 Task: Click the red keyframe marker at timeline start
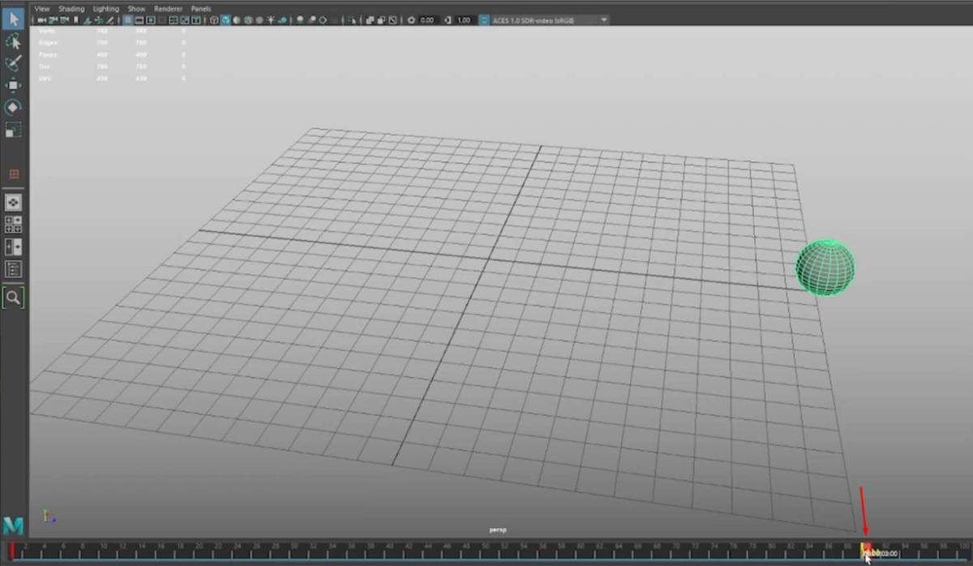[12, 551]
